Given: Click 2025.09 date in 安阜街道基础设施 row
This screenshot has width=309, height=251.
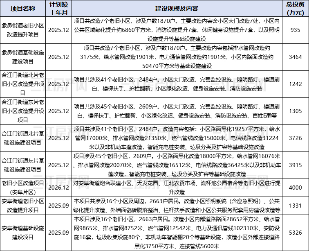Looking at the screenshot, I should 59,233.
